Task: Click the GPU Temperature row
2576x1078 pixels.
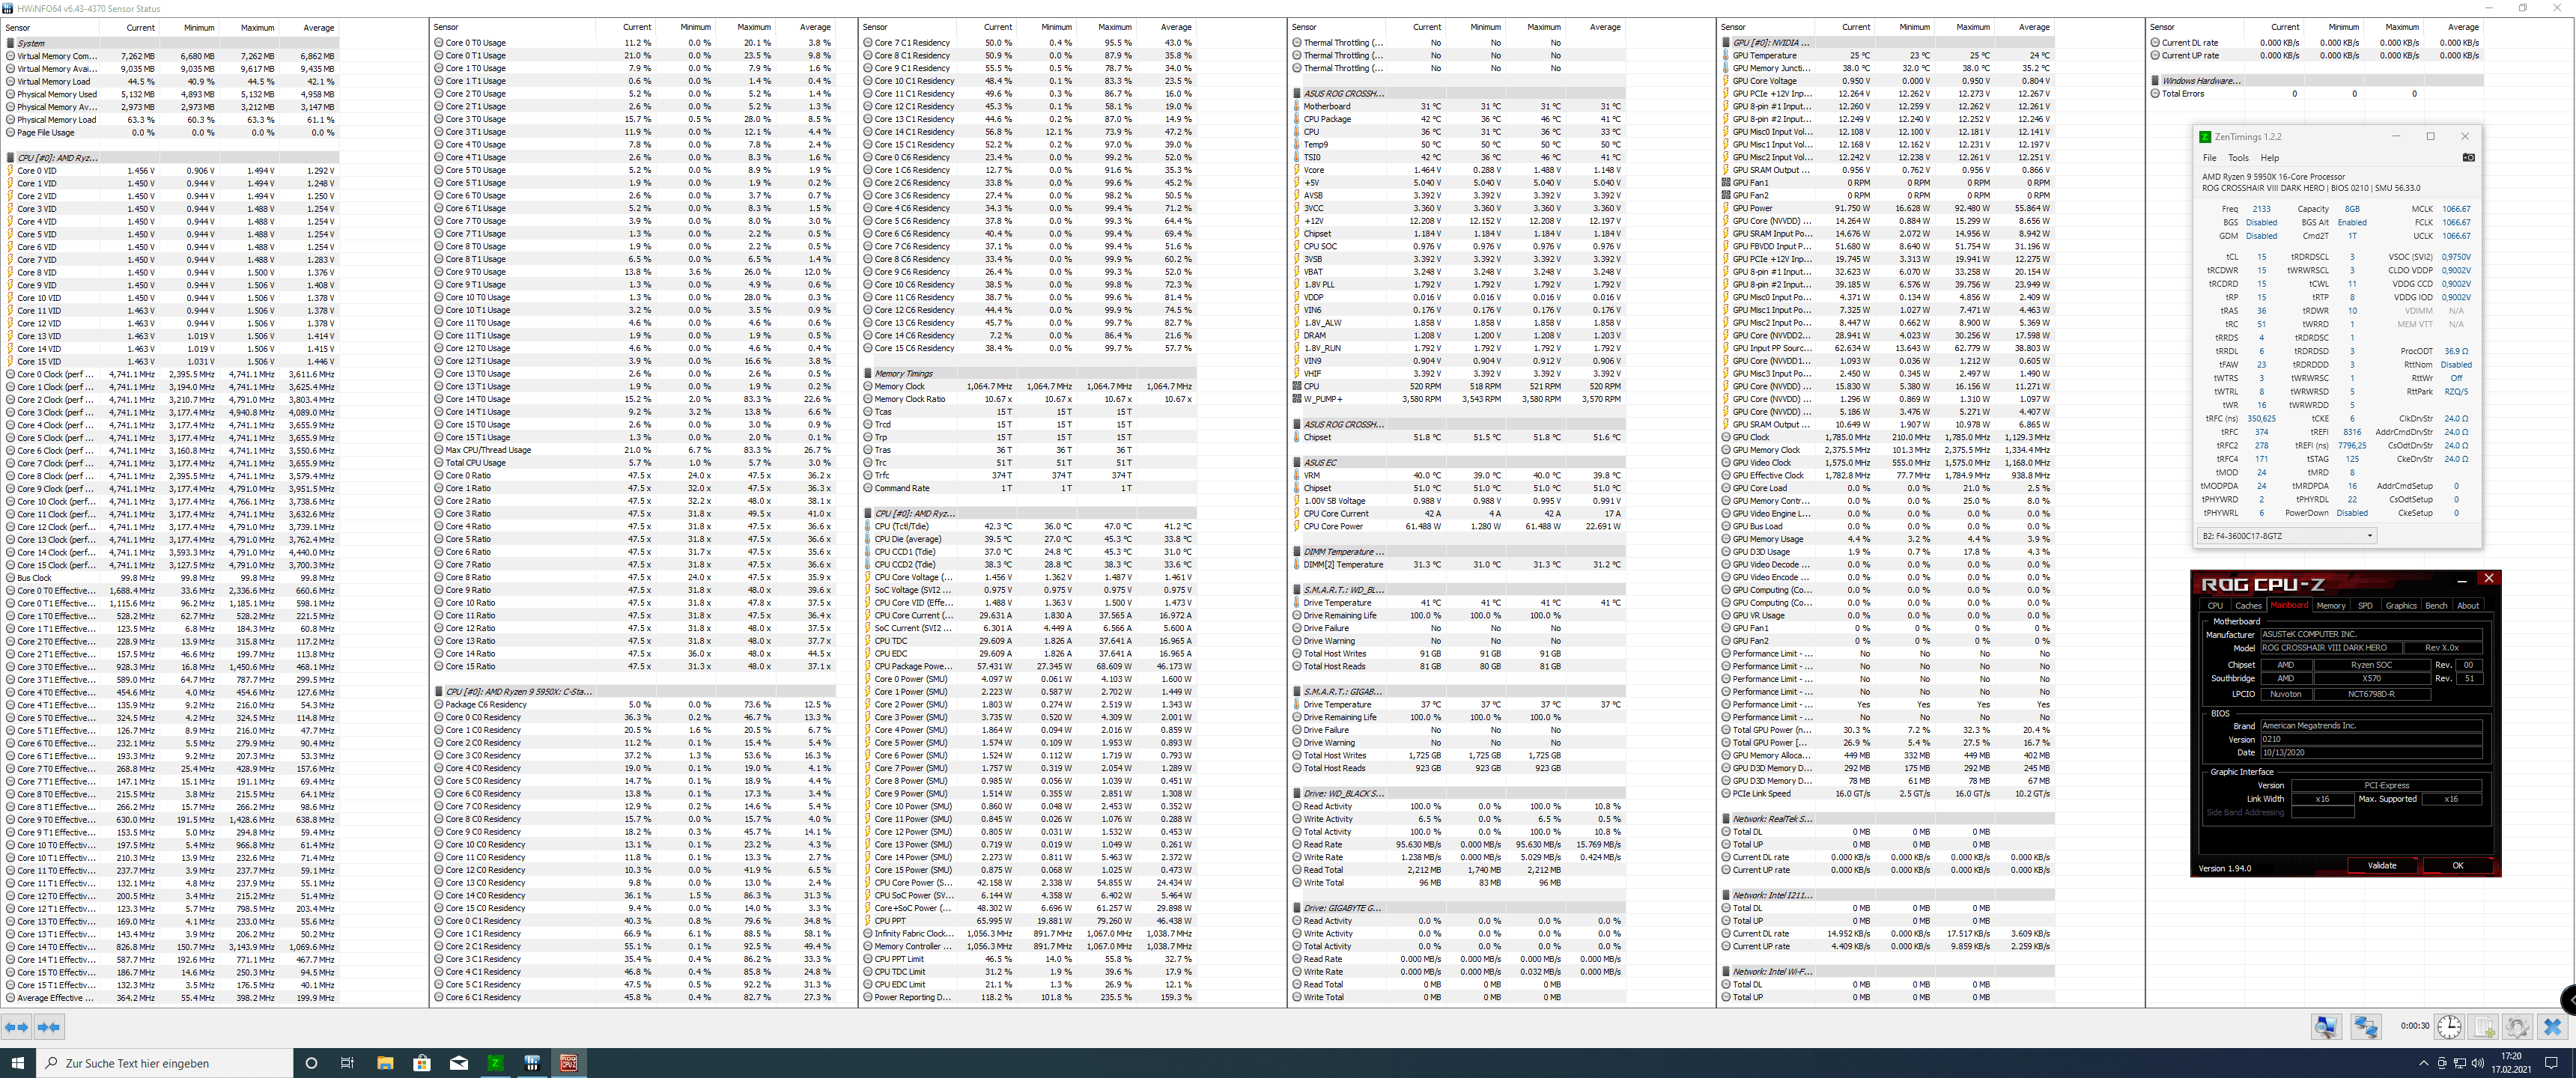Action: tap(1887, 56)
